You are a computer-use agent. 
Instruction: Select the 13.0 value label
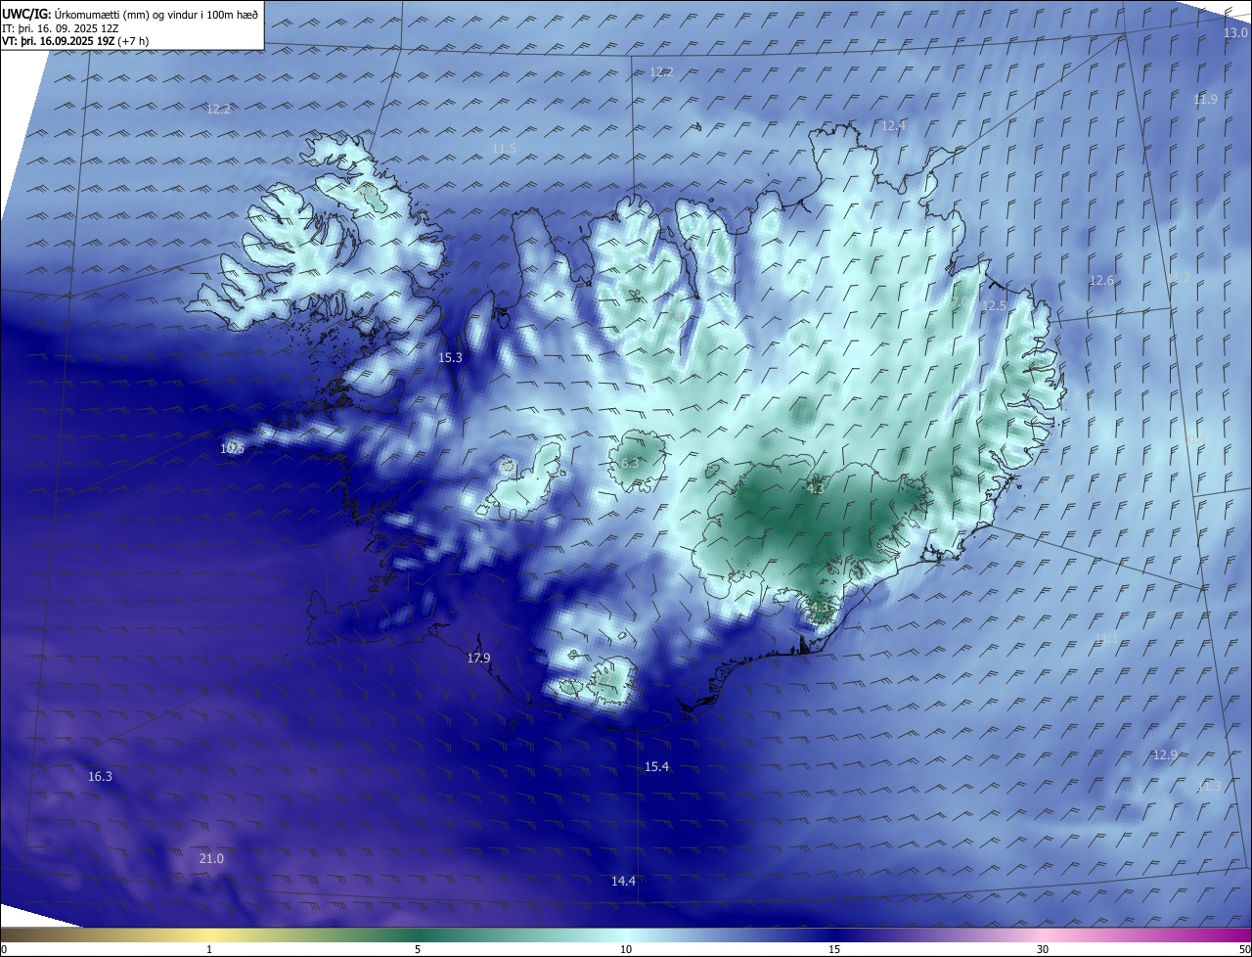1235,32
